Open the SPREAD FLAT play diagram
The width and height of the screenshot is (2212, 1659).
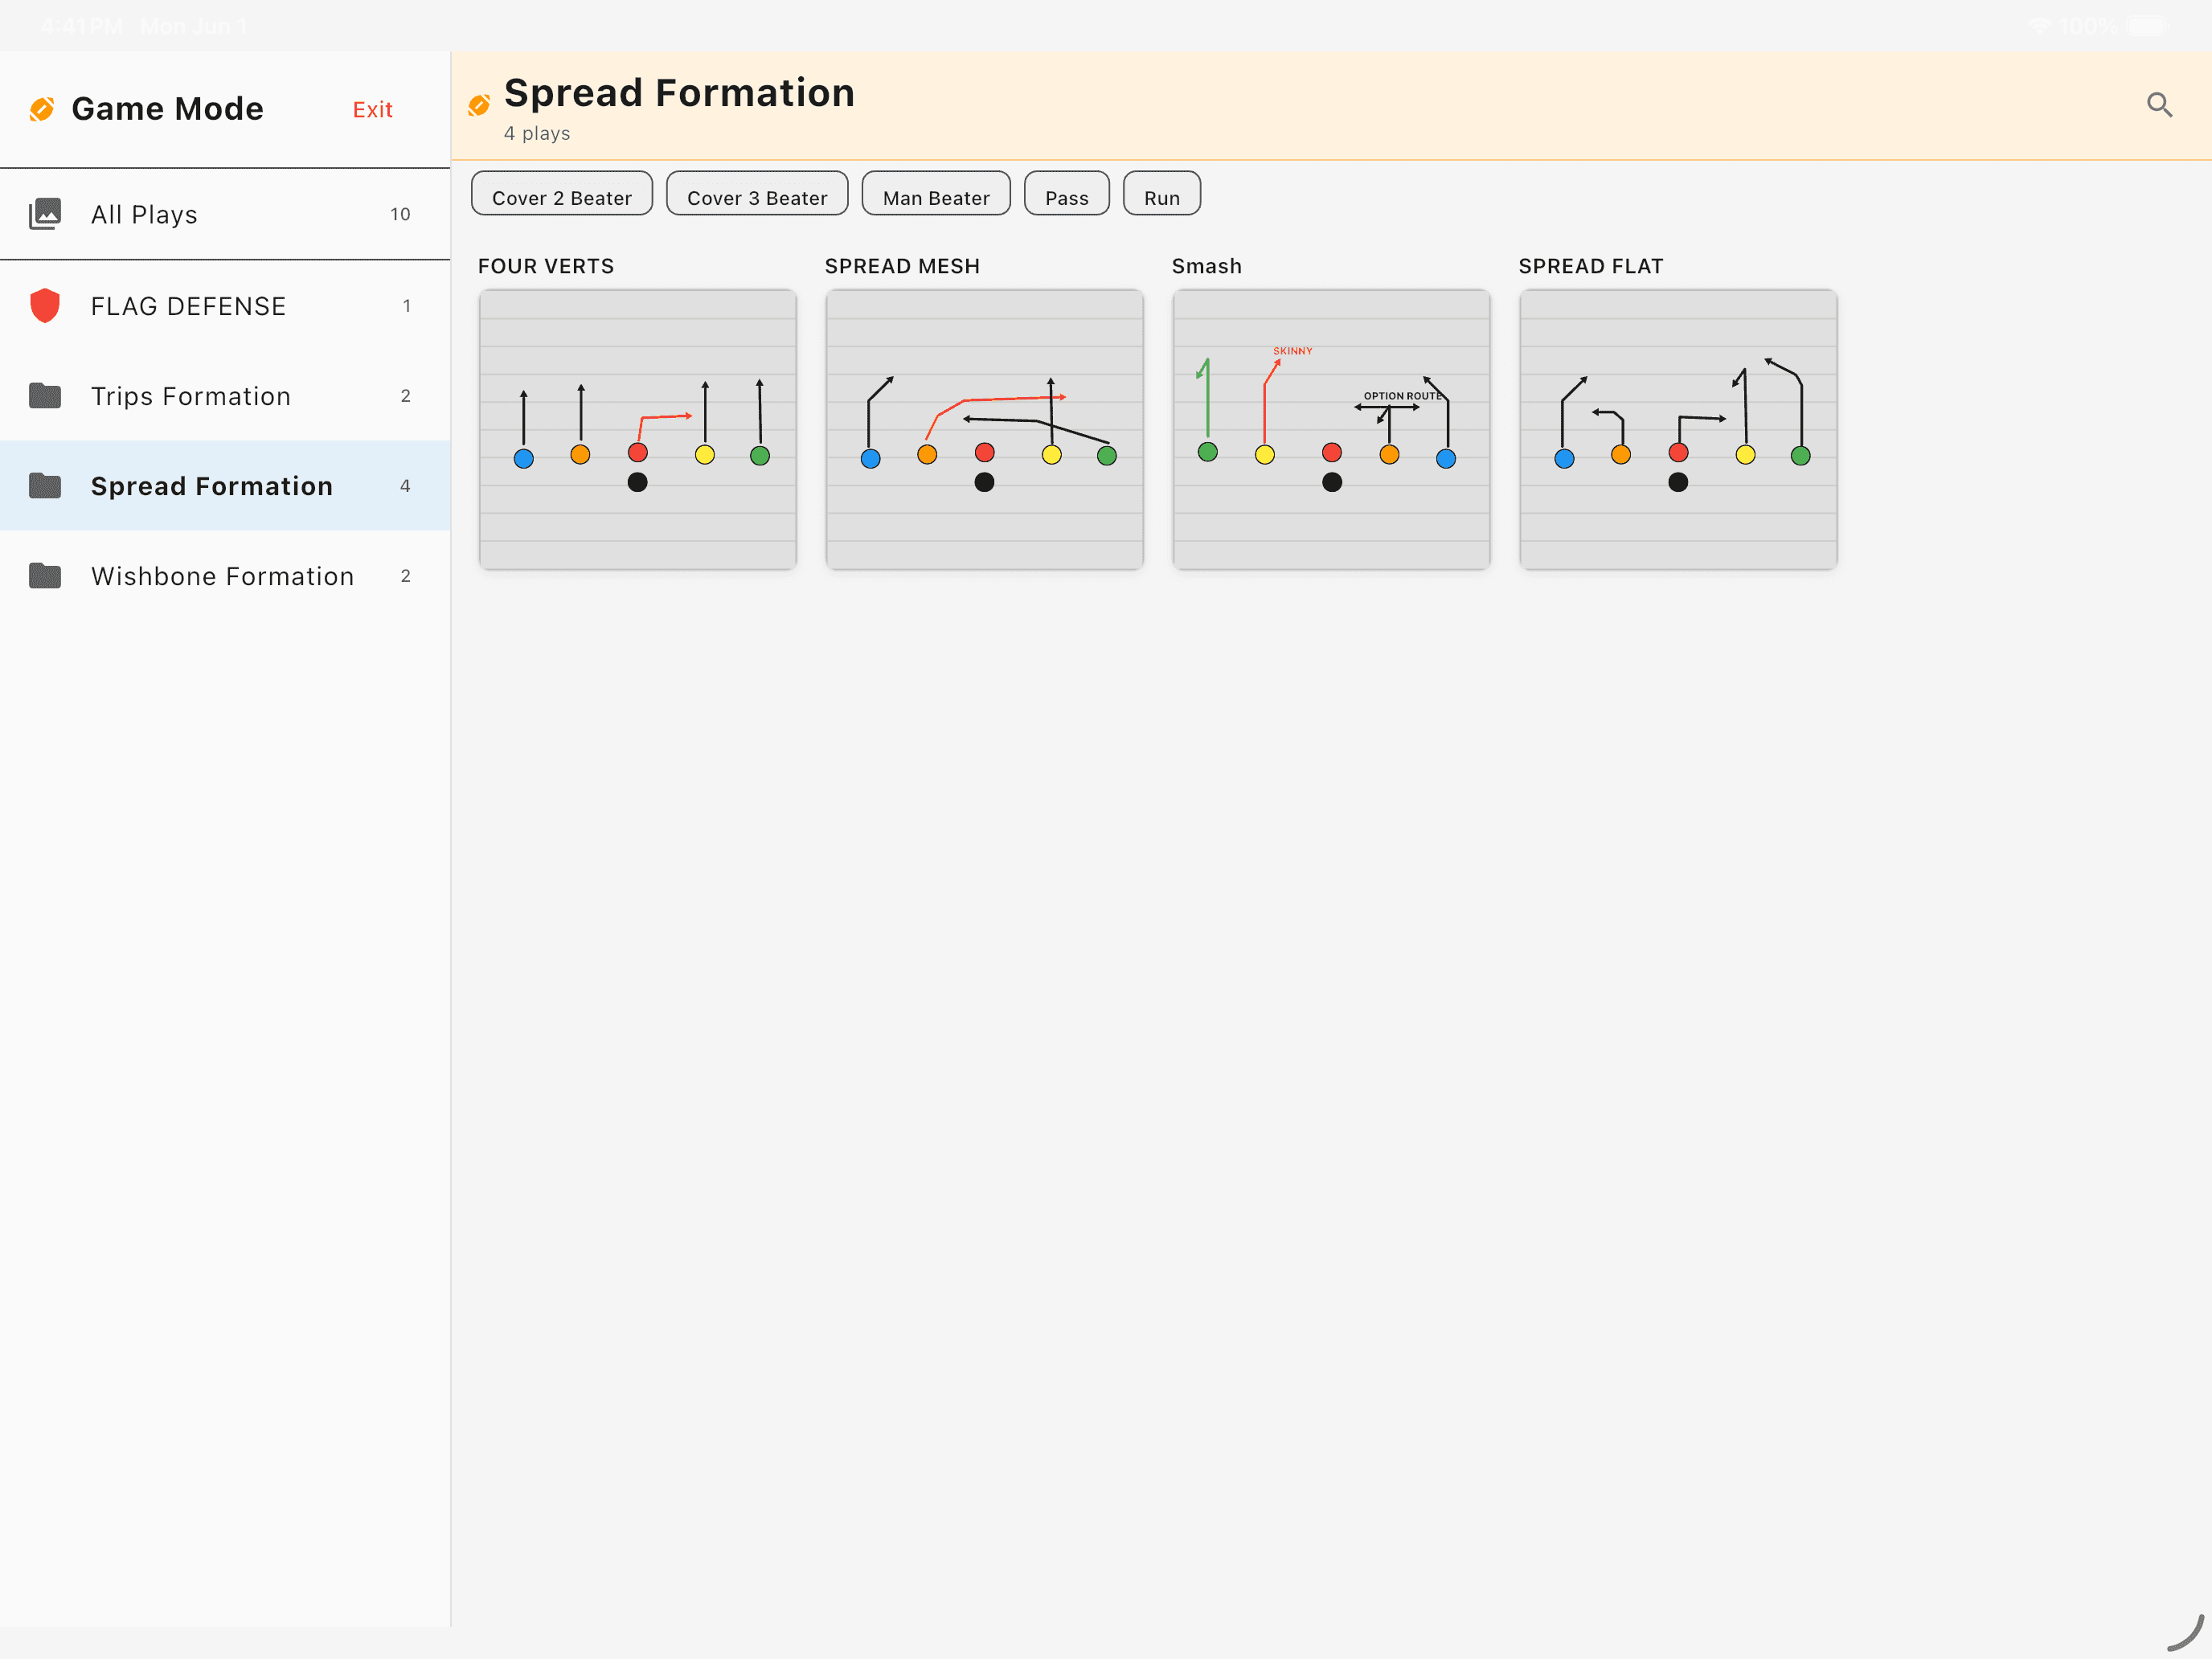[1679, 430]
